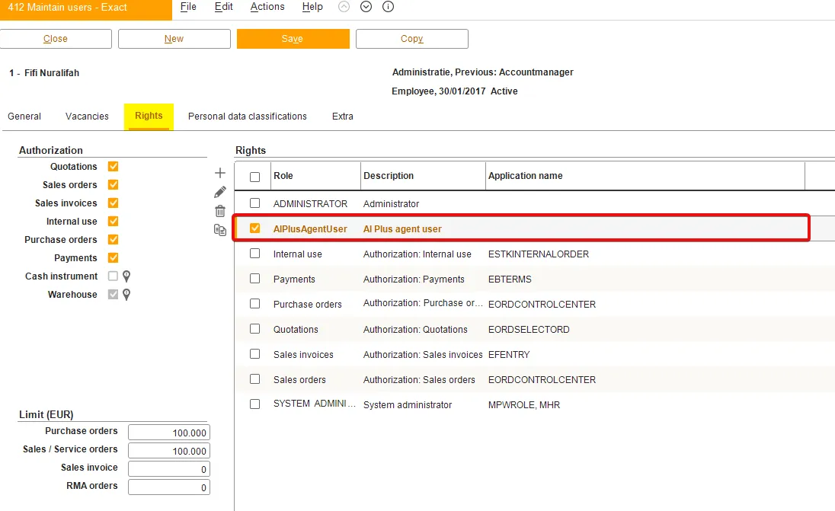Enable the Cash instrument checkbox

coord(113,276)
